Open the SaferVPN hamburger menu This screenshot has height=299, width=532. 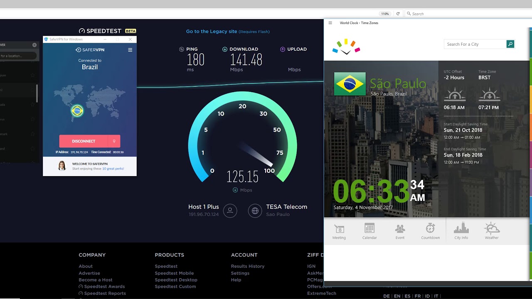coord(130,50)
